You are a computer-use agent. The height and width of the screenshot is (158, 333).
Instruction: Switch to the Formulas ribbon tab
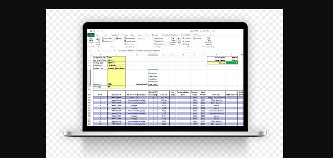[125, 35]
